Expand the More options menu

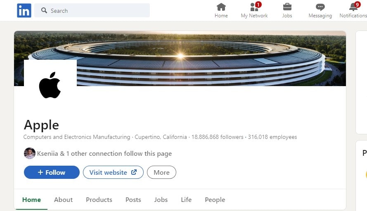161,172
